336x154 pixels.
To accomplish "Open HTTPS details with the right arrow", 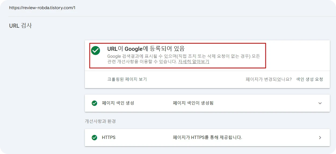I will (320, 138).
